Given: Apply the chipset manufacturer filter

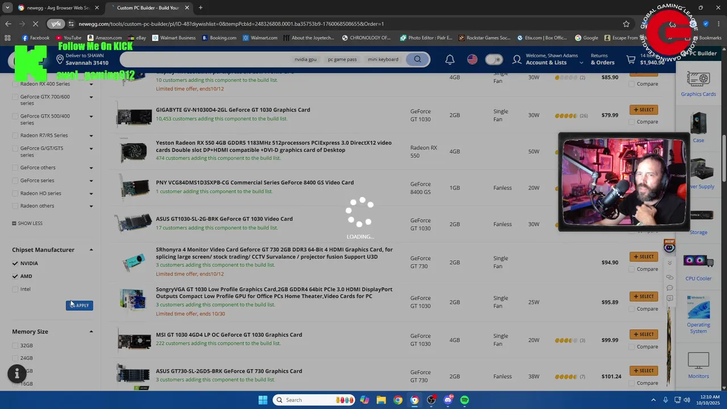Looking at the screenshot, I should (80, 306).
